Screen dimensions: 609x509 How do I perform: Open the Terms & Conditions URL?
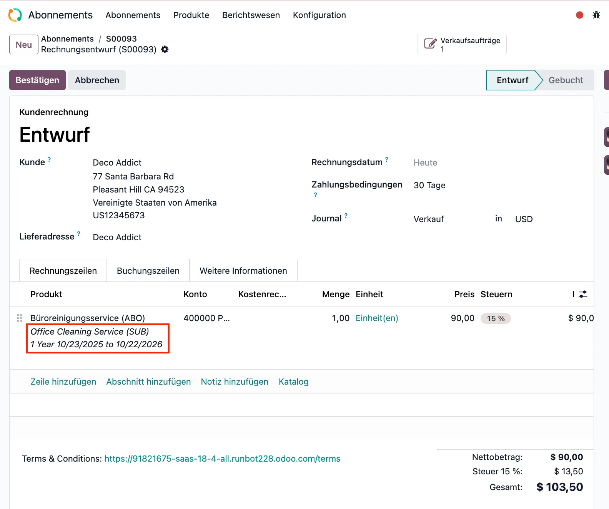[222, 459]
